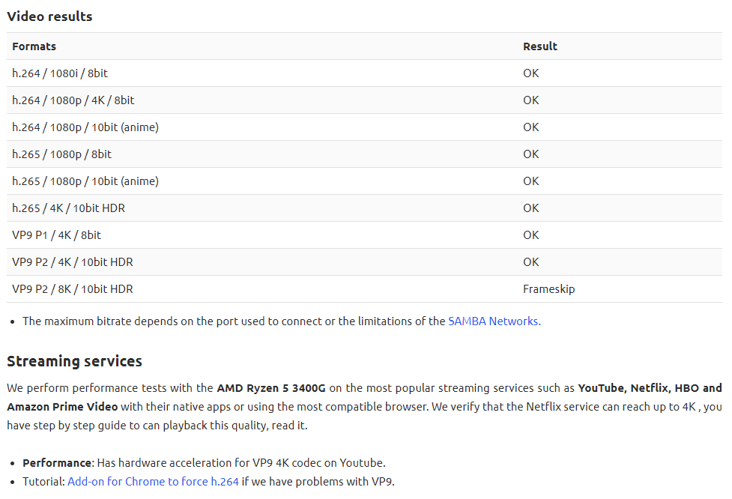This screenshot has width=732, height=499.
Task: Click the OK result for h.264 / 1080i / 8bit
Action: 531,73
